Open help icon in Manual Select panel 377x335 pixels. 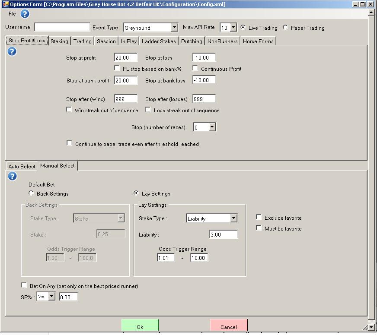coord(12,176)
